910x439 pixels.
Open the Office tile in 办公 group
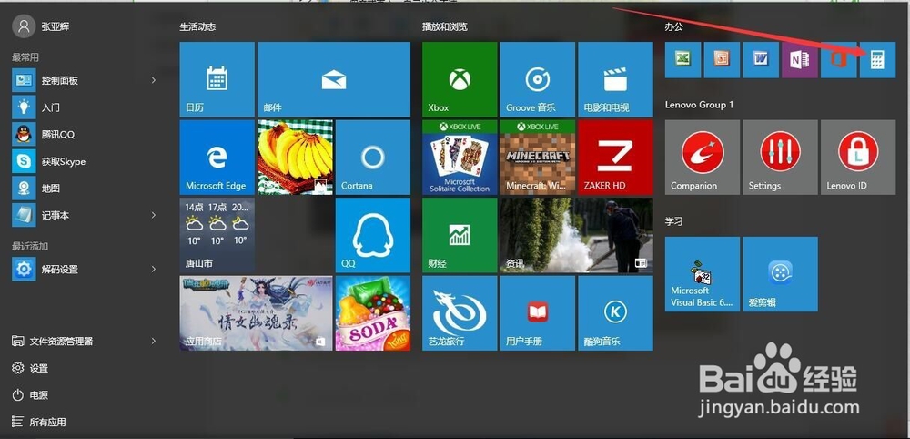(839, 60)
